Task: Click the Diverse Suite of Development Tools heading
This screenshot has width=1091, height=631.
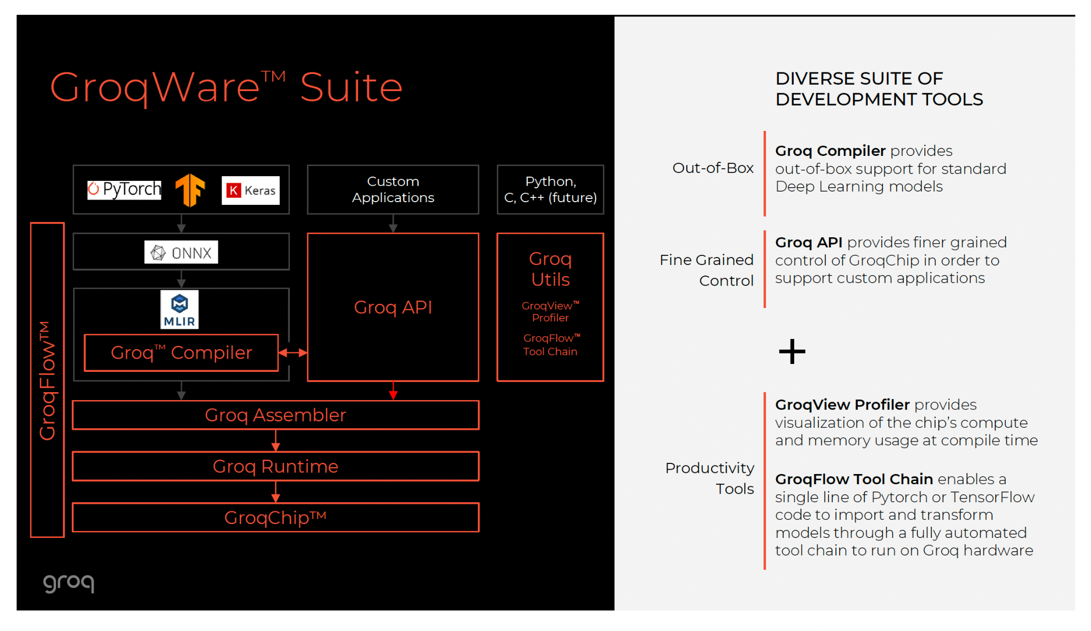Action: click(x=879, y=89)
